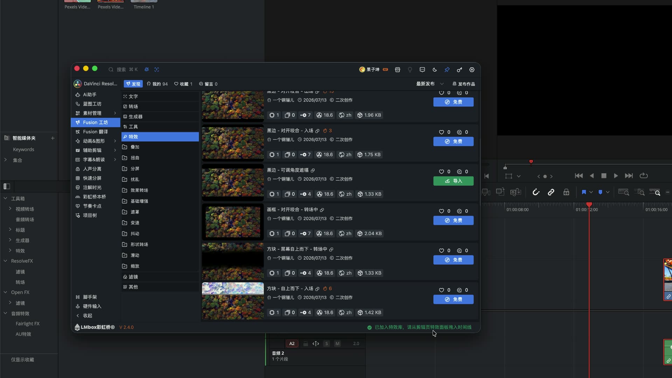The height and width of the screenshot is (378, 672).
Task: Toggle position lock icon
Action: pyautogui.click(x=566, y=192)
